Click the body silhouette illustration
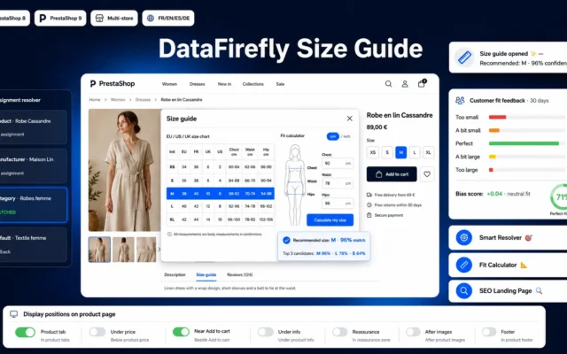The image size is (567, 354). 295,185
